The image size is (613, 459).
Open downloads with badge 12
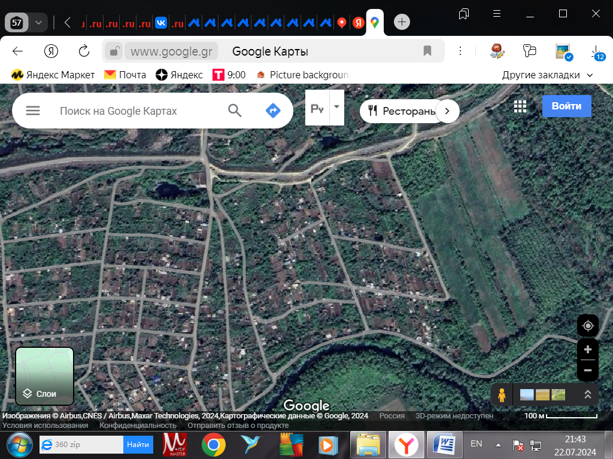pyautogui.click(x=597, y=53)
